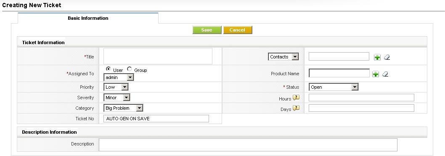445x156 pixels.
Task: Focus the Product Name input field
Action: (339, 73)
